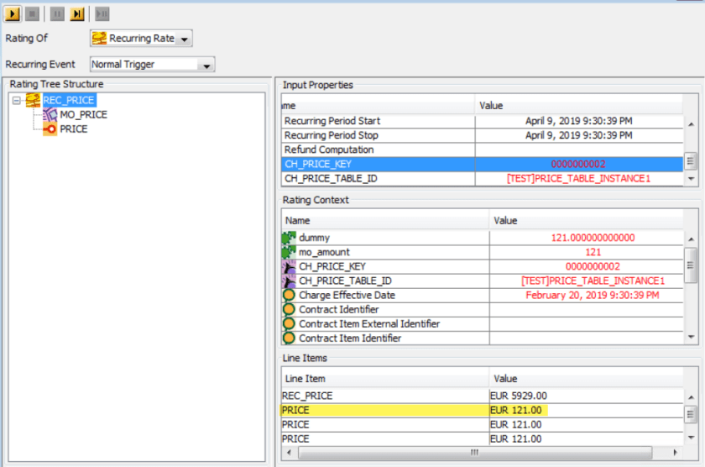Click the Pause toolbar button
This screenshot has height=467, width=705.
click(57, 14)
